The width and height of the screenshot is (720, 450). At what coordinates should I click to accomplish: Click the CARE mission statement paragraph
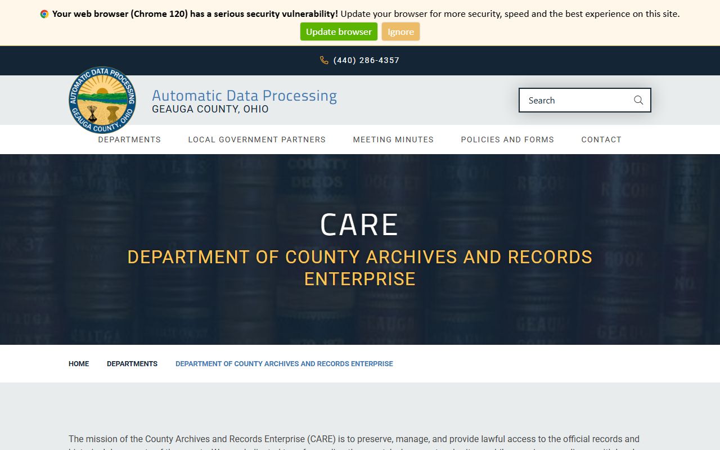pyautogui.click(x=354, y=439)
